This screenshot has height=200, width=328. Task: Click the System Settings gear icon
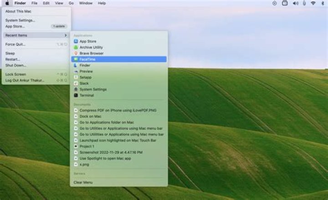[x=76, y=89]
